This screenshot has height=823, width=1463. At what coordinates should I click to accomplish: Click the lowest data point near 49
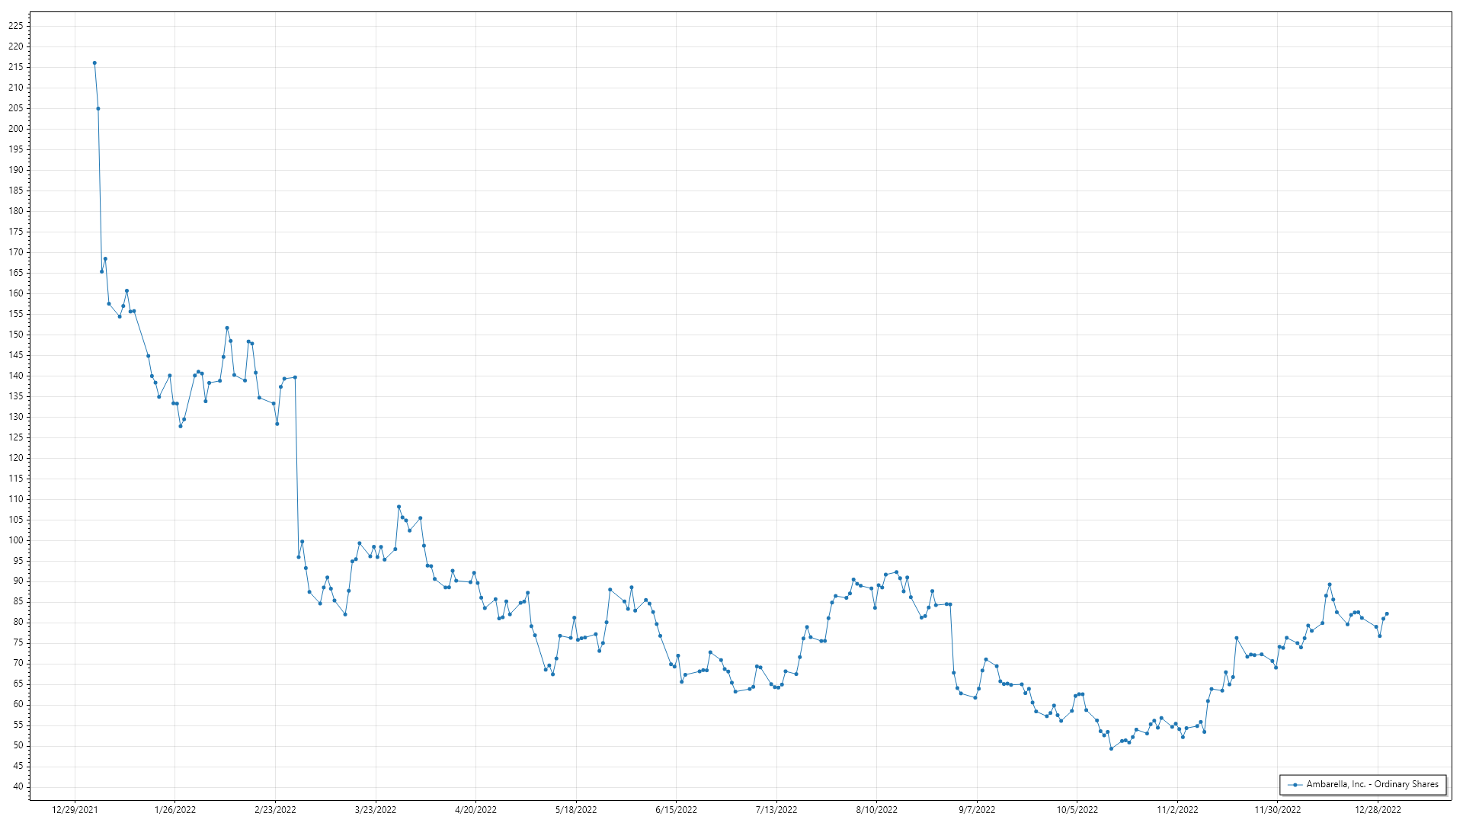tap(1111, 749)
